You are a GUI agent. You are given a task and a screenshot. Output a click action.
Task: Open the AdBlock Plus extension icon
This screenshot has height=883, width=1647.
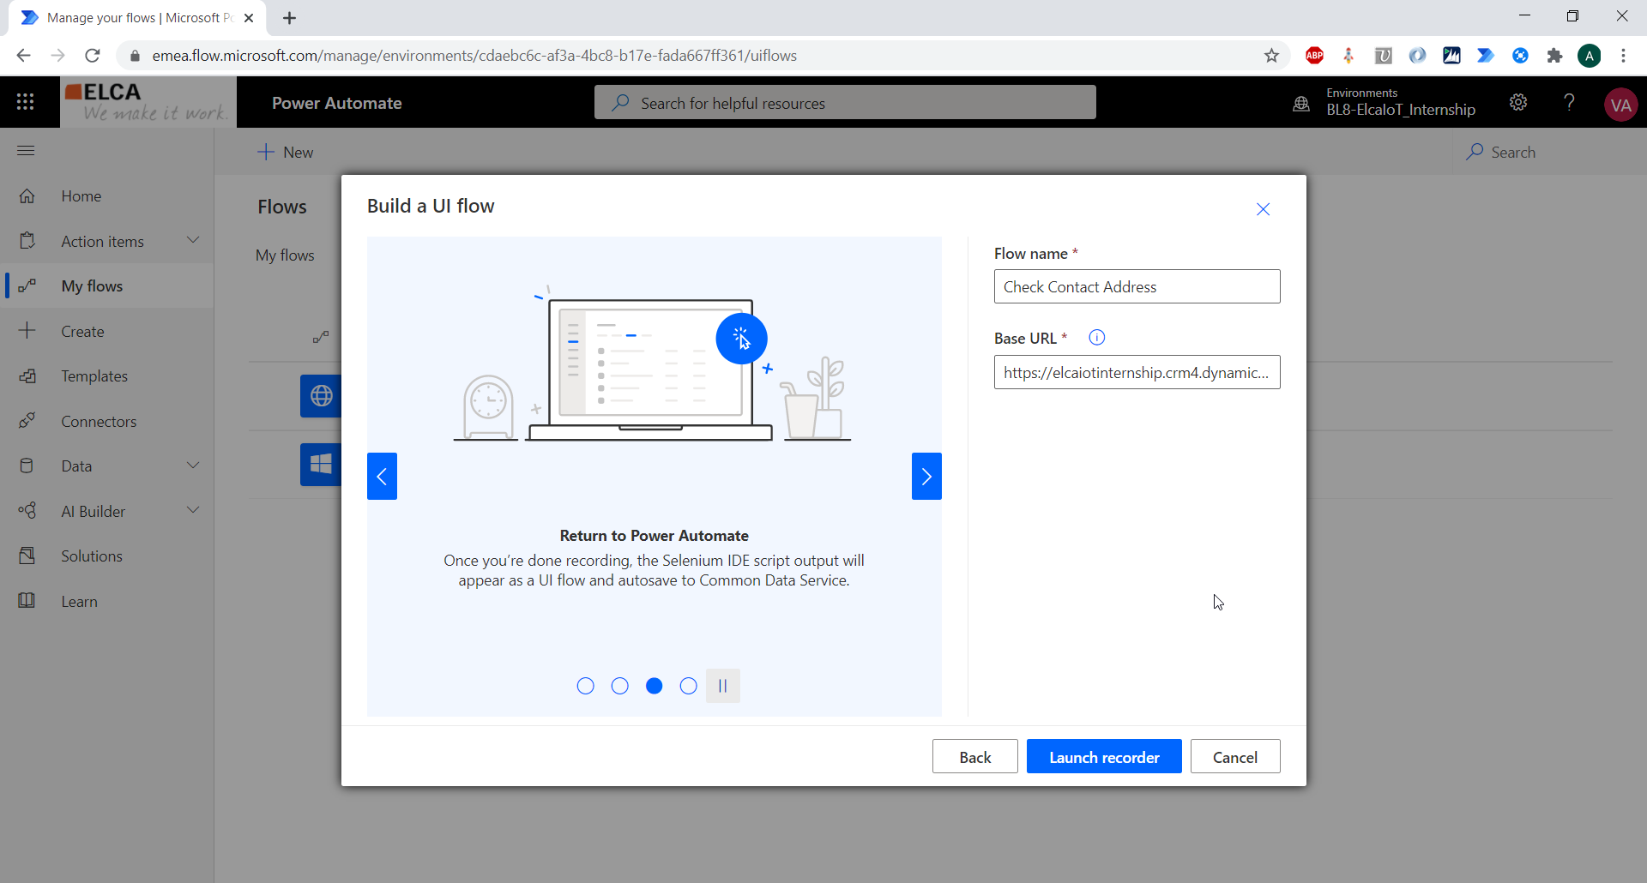point(1314,56)
